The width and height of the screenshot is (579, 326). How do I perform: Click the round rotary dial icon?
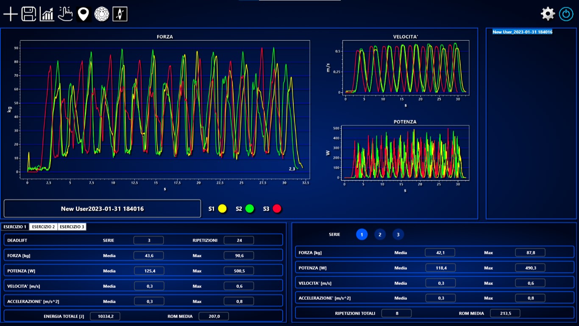coord(102,14)
